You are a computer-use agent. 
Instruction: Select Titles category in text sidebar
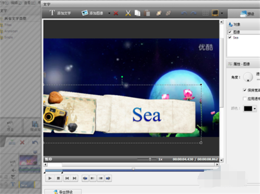point(8,25)
